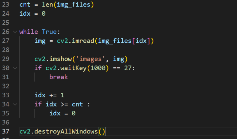Click line number 37 in gutter
Image resolution: width=237 pixels, height=139 pixels.
click(6, 131)
